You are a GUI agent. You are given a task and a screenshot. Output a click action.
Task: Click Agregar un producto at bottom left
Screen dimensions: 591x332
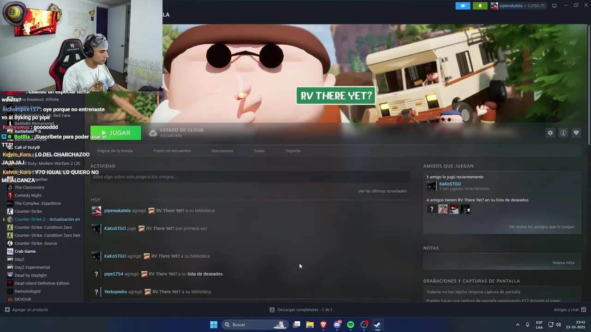(x=26, y=310)
